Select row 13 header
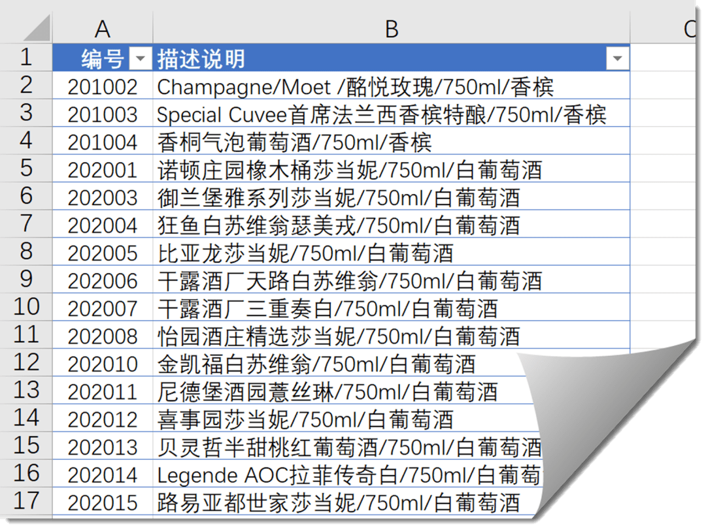This screenshot has height=529, width=706. pyautogui.click(x=26, y=391)
